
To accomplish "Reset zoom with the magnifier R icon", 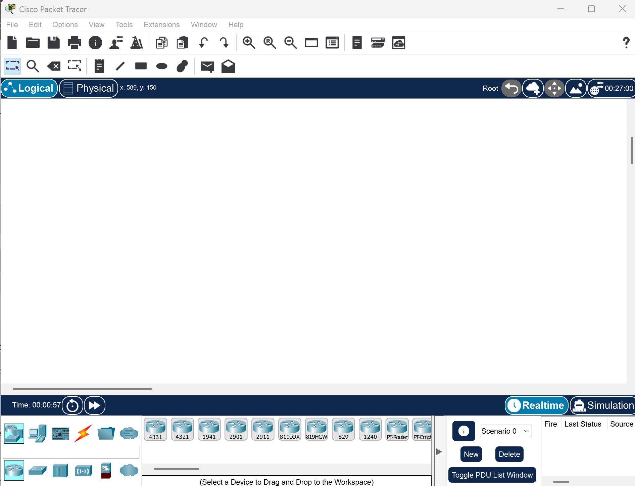I will point(270,43).
